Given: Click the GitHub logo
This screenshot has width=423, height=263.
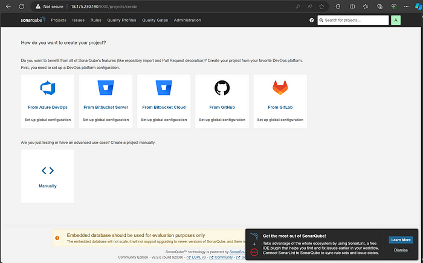Looking at the screenshot, I should pyautogui.click(x=222, y=88).
